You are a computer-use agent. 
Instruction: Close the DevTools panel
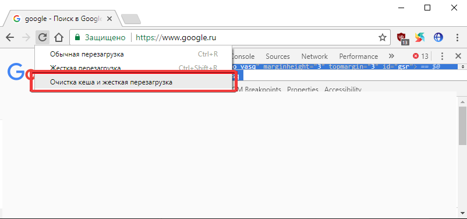coord(458,56)
